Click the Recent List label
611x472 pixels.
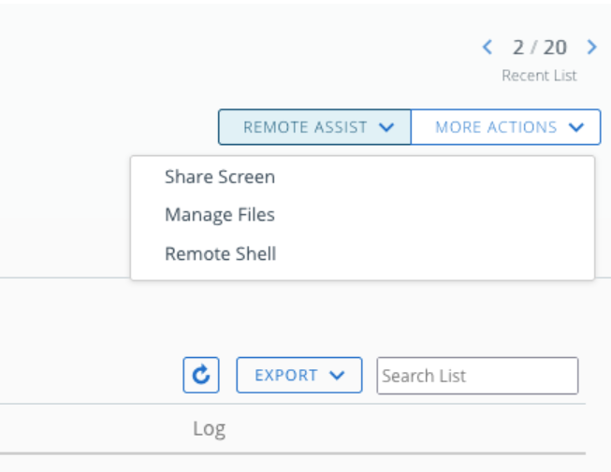[539, 76]
